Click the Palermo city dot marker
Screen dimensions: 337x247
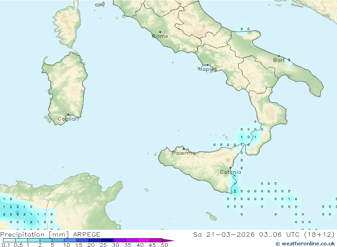point(184,149)
